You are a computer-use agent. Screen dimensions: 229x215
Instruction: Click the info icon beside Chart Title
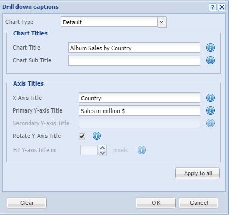210,48
